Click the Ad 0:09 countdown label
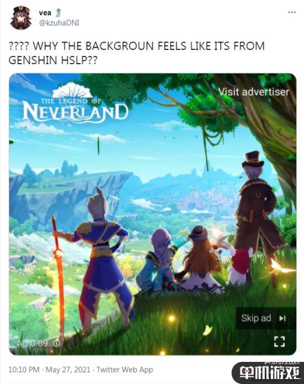 pyautogui.click(x=32, y=343)
